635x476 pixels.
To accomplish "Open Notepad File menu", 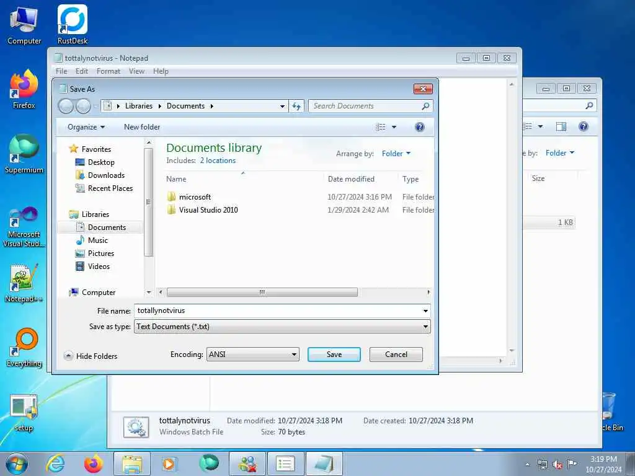I will pyautogui.click(x=61, y=71).
